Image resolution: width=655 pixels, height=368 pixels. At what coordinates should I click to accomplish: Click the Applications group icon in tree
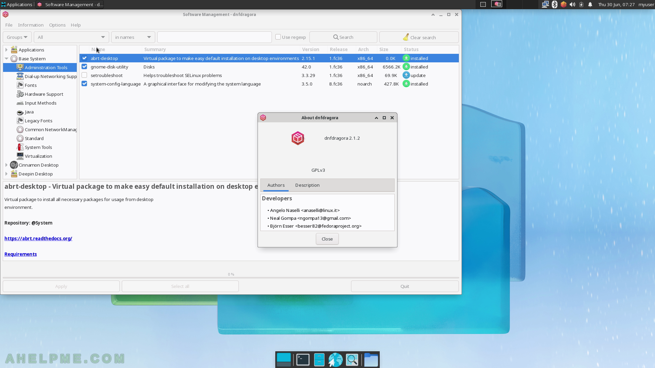pyautogui.click(x=14, y=50)
